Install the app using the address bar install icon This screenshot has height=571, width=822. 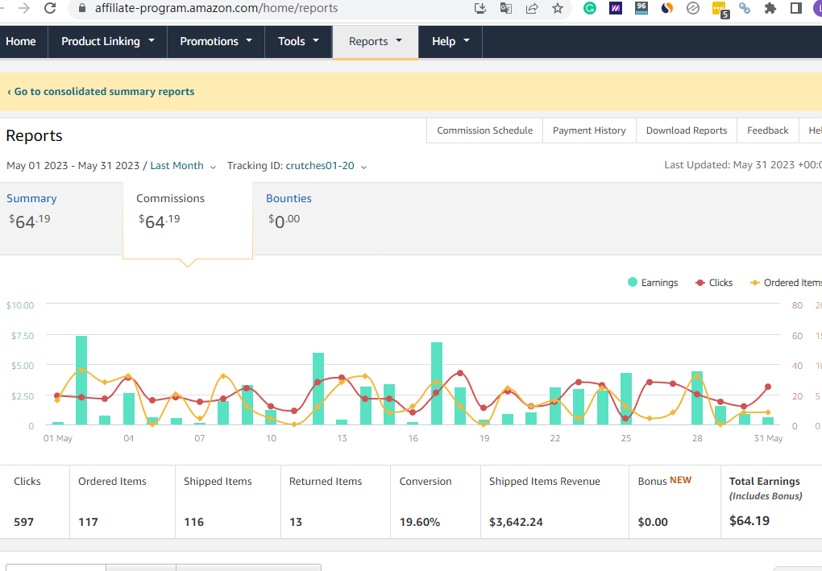479,8
